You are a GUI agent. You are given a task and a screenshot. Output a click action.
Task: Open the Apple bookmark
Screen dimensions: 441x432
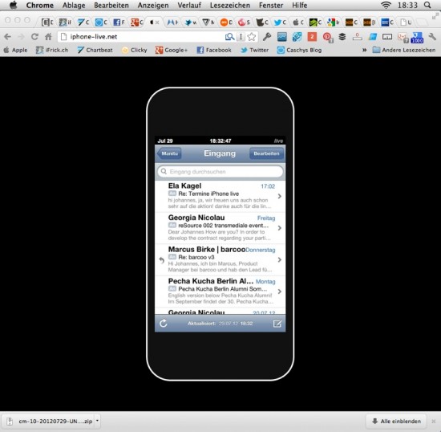point(16,50)
